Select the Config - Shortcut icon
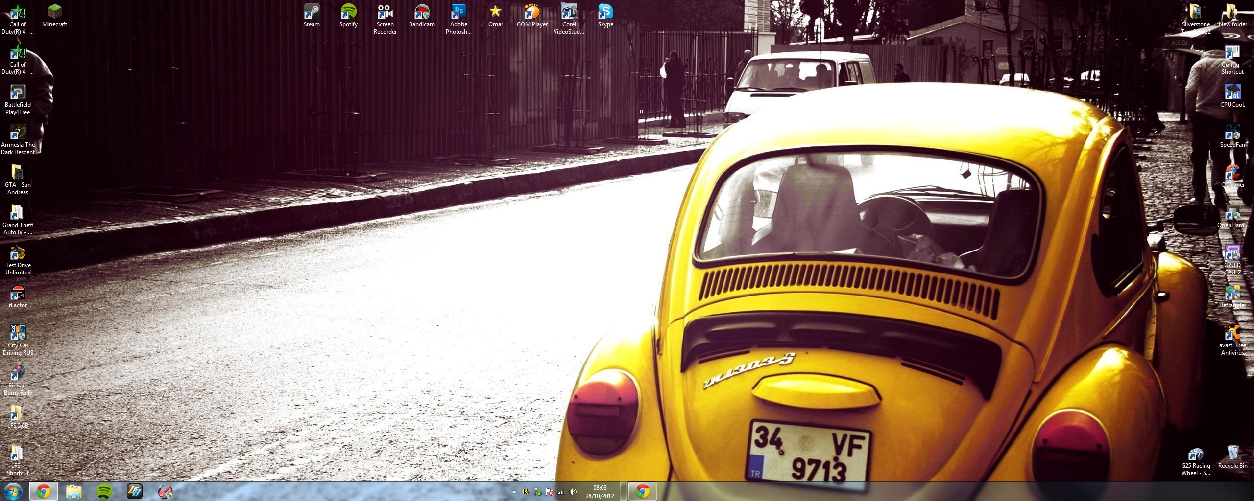The height and width of the screenshot is (501, 1254). [x=1232, y=60]
